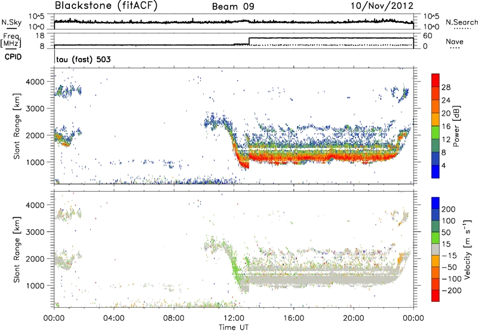478x331 pixels.
Task: Click the '18' frequency axis tick
Action: (40, 36)
